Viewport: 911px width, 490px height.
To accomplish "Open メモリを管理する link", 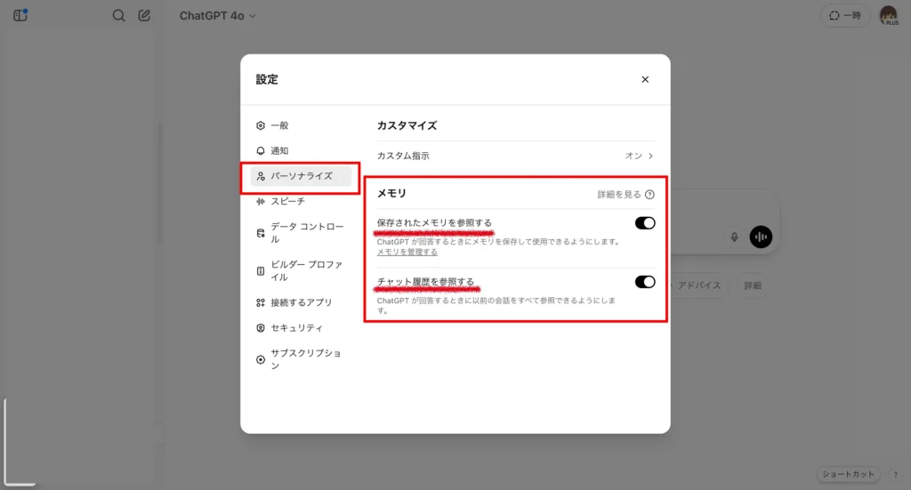I will point(407,252).
